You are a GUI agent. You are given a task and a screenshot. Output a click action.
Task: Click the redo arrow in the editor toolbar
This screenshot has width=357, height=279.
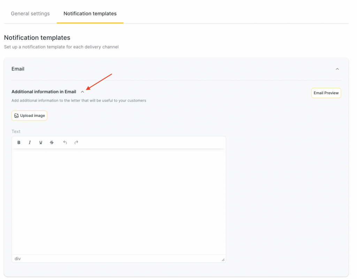click(x=76, y=142)
